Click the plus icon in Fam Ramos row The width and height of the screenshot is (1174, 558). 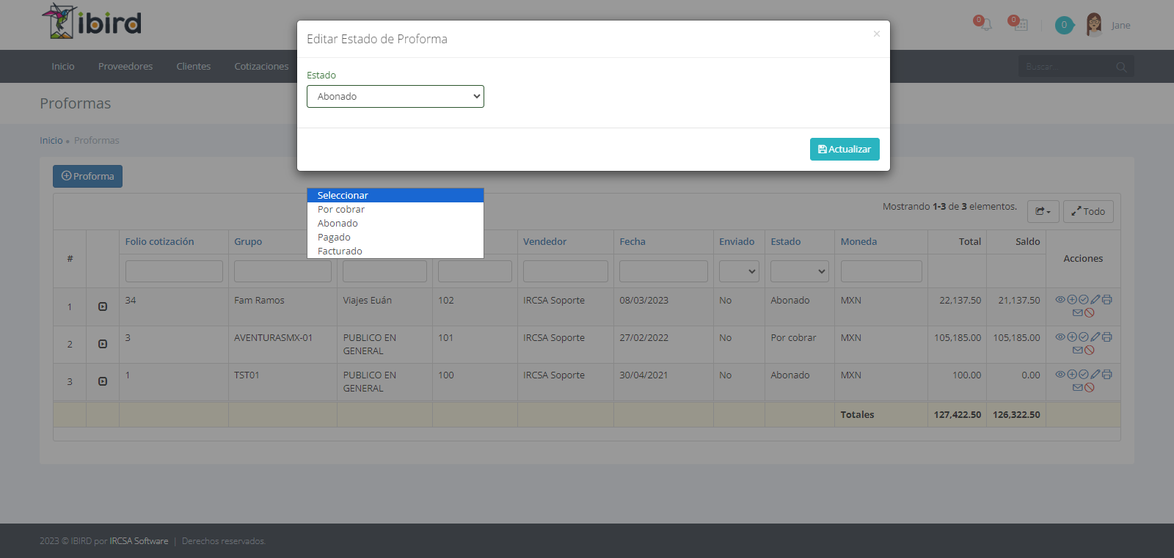coord(1072,299)
